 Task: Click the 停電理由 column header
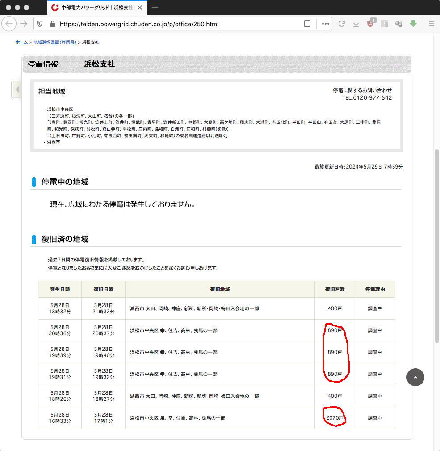tap(375, 289)
